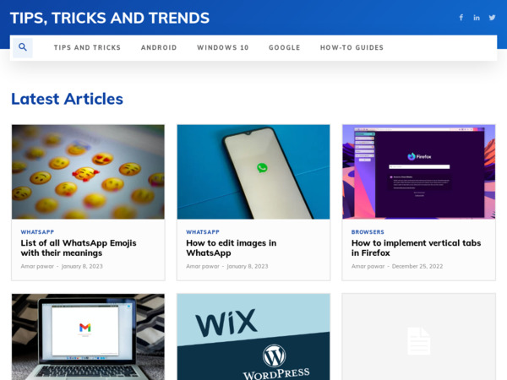The height and width of the screenshot is (380, 507).
Task: Select WHATSAPP category above emojis article
Action: [x=37, y=232]
